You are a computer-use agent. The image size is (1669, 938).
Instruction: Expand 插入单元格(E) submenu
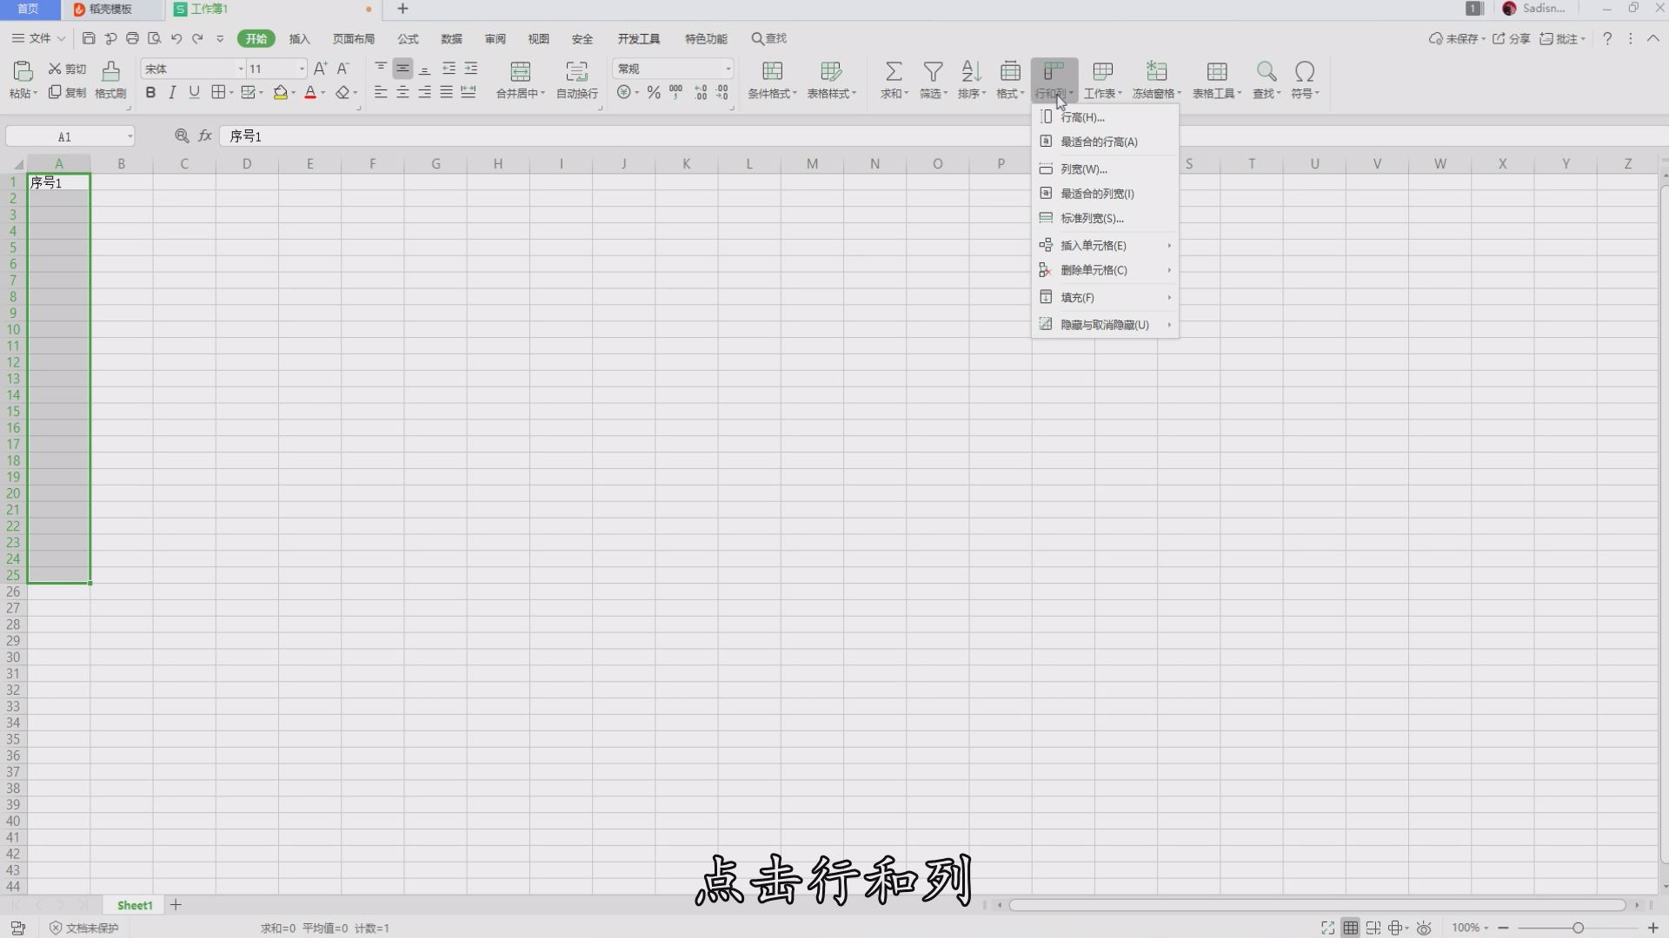tap(1105, 246)
